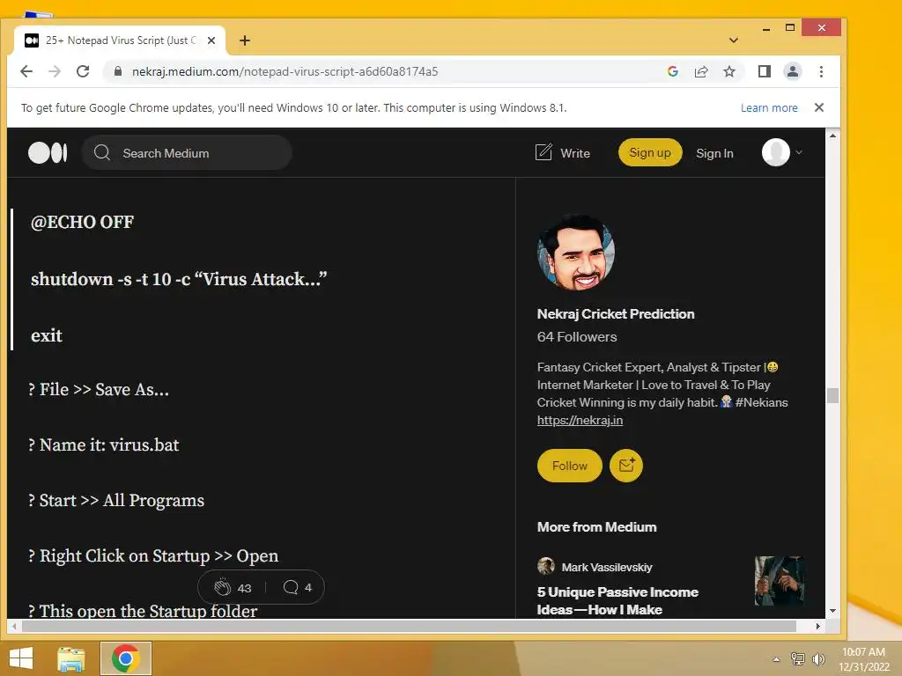Click the 'More from Medium' heading
This screenshot has width=902, height=676.
pos(596,527)
